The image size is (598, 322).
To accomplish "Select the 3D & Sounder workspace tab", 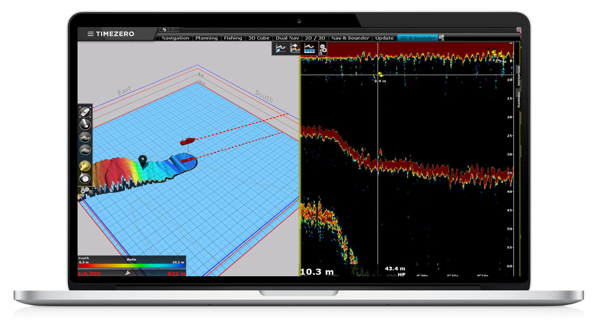I will (x=417, y=38).
